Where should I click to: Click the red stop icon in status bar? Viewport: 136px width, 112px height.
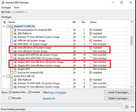[127, 107]
